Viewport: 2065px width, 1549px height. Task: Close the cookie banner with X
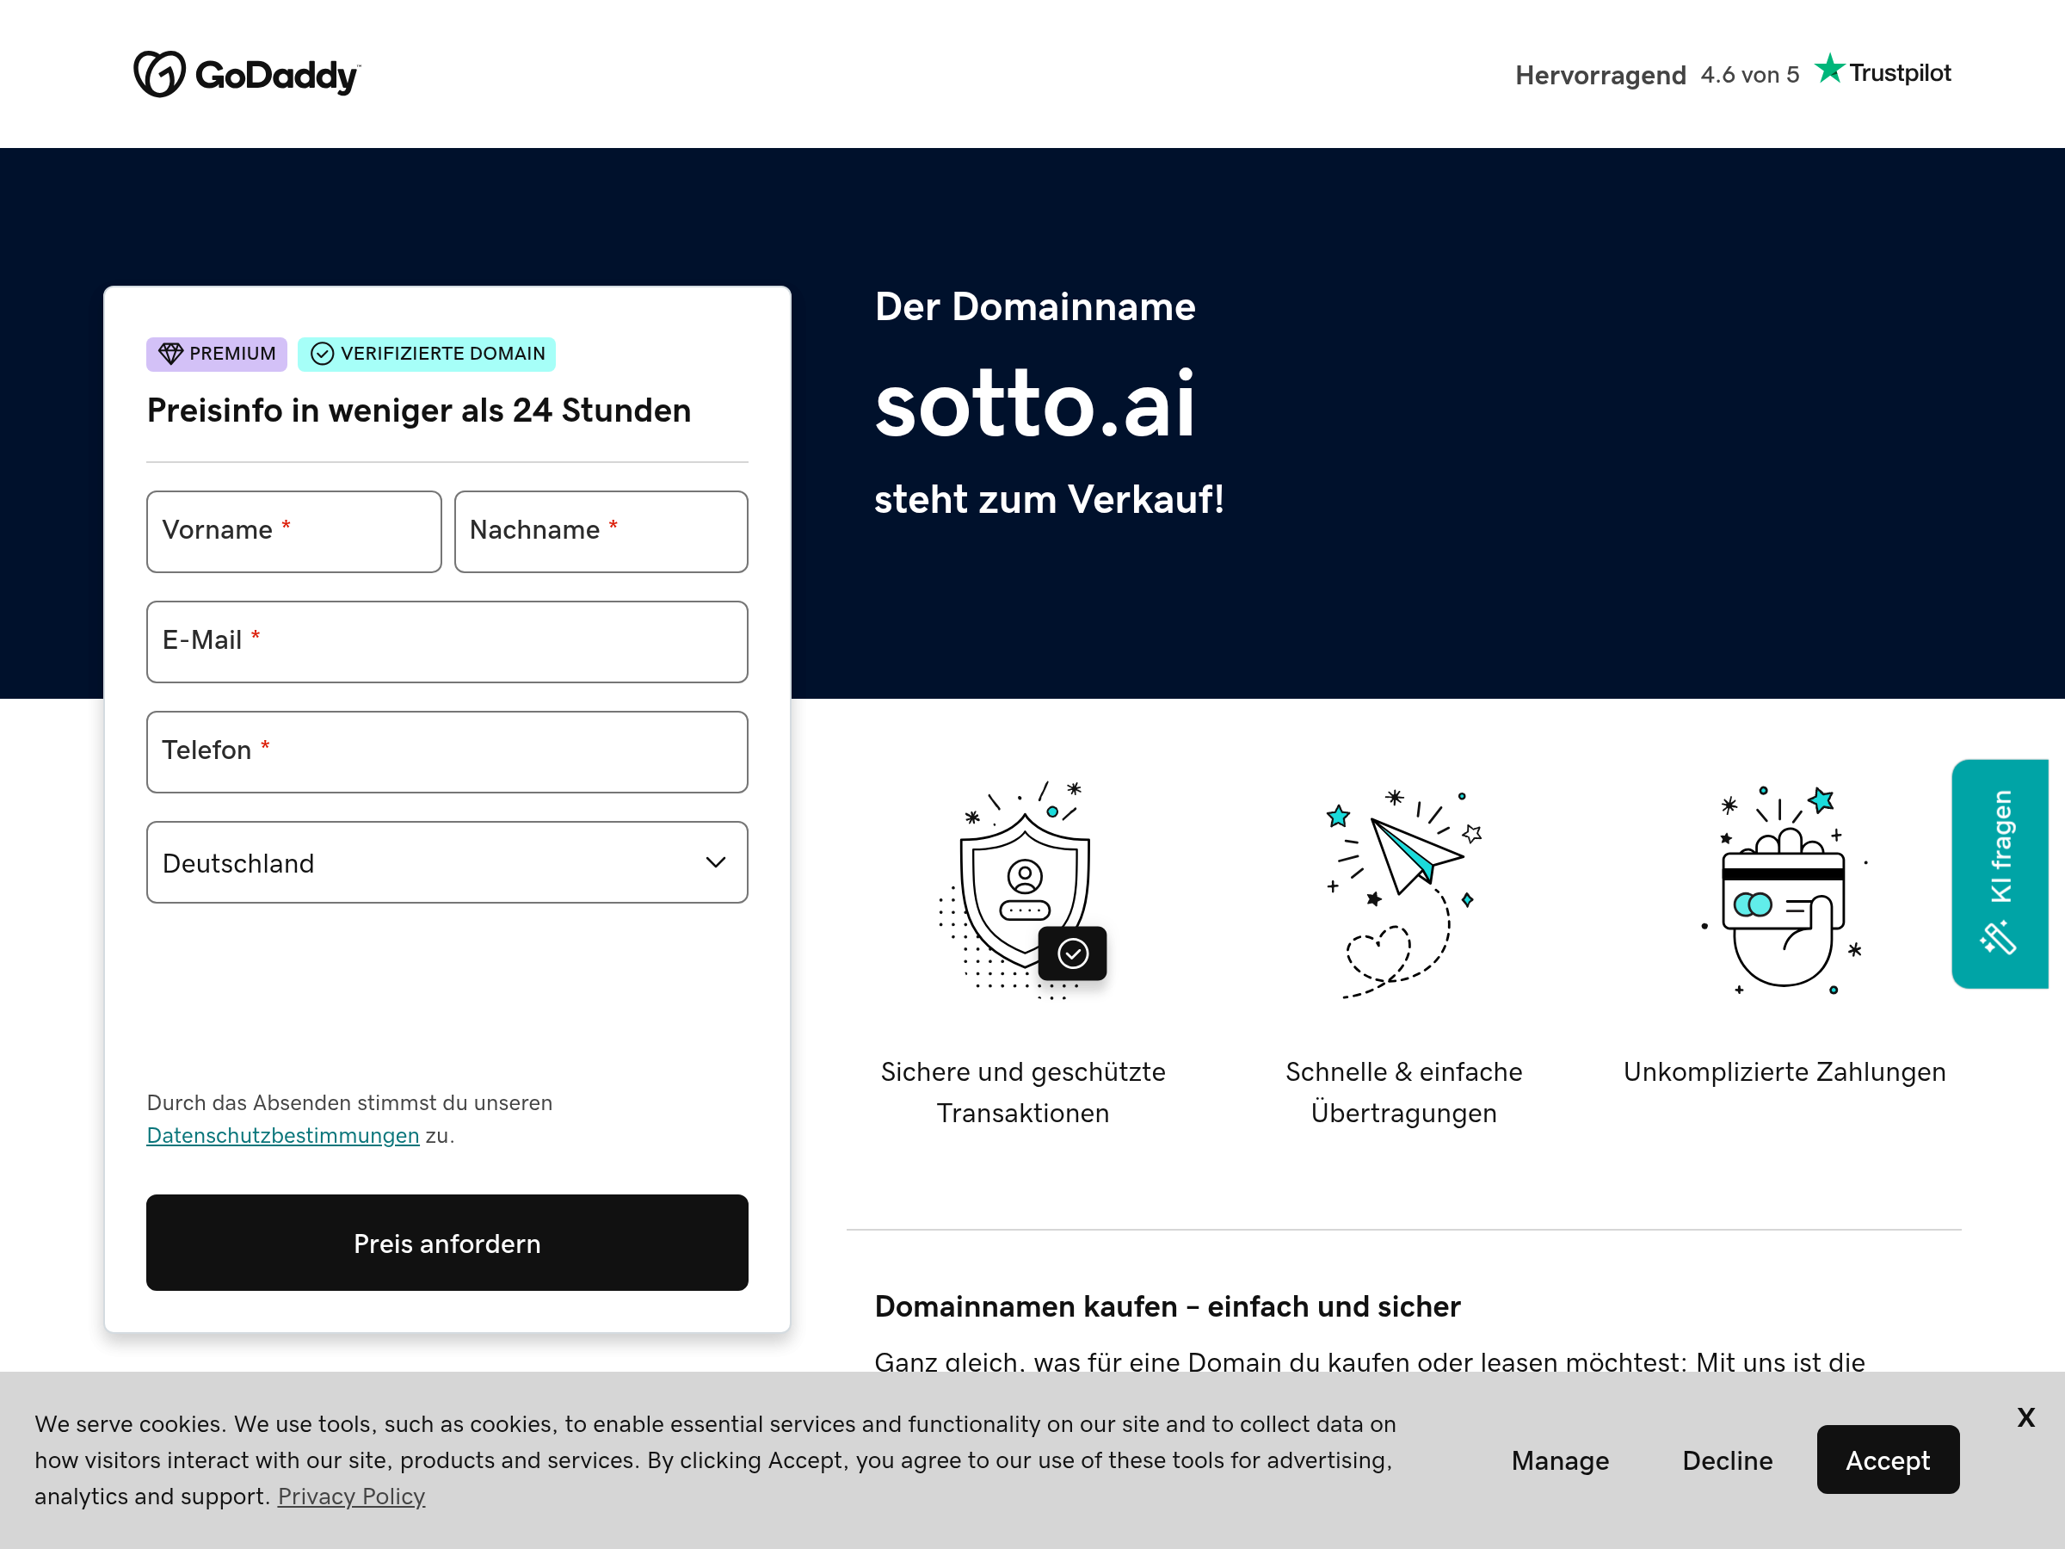pyautogui.click(x=2025, y=1417)
